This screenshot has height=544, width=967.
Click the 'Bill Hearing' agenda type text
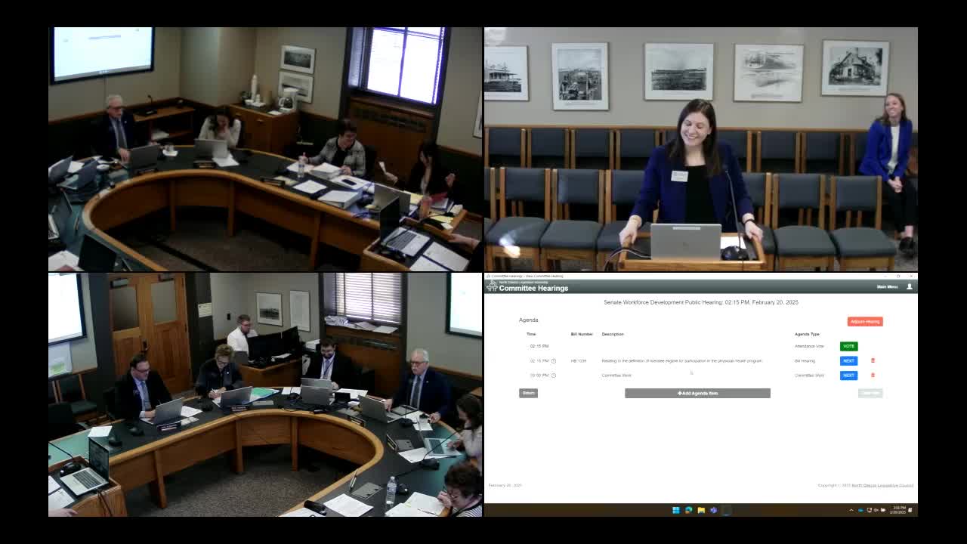(x=805, y=361)
